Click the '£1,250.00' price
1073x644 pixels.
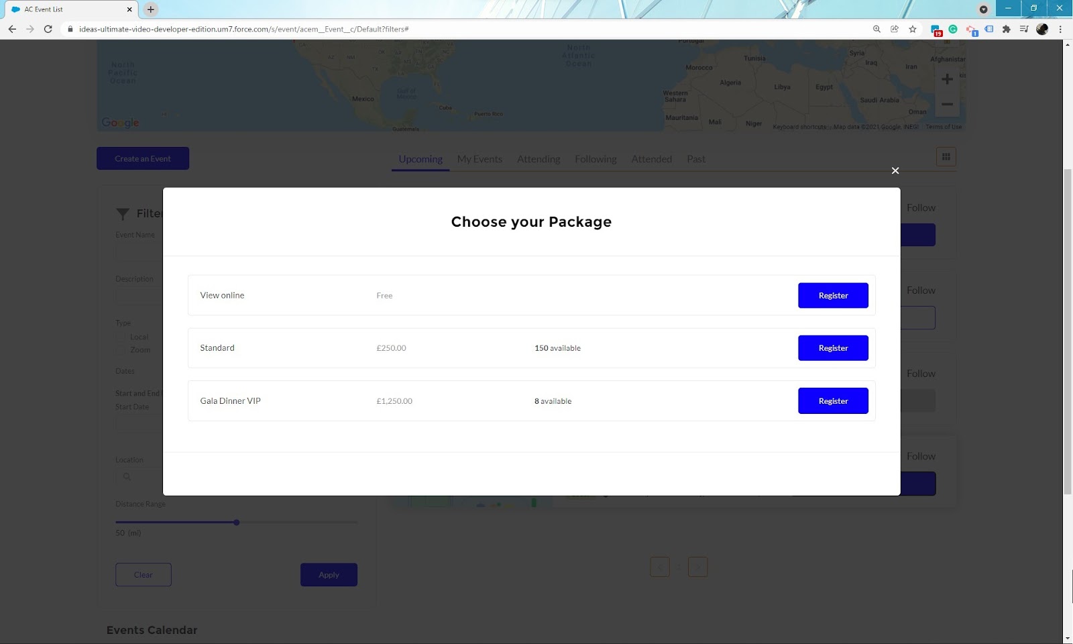tap(394, 401)
